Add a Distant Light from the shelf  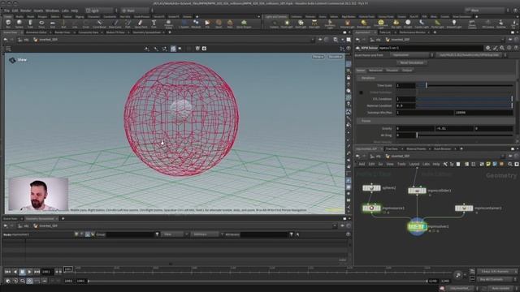coord(364,24)
